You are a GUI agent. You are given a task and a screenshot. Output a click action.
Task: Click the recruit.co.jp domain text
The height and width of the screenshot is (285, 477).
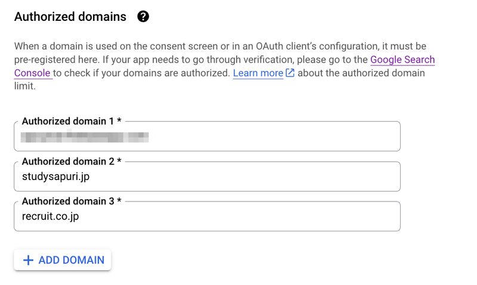click(50, 216)
